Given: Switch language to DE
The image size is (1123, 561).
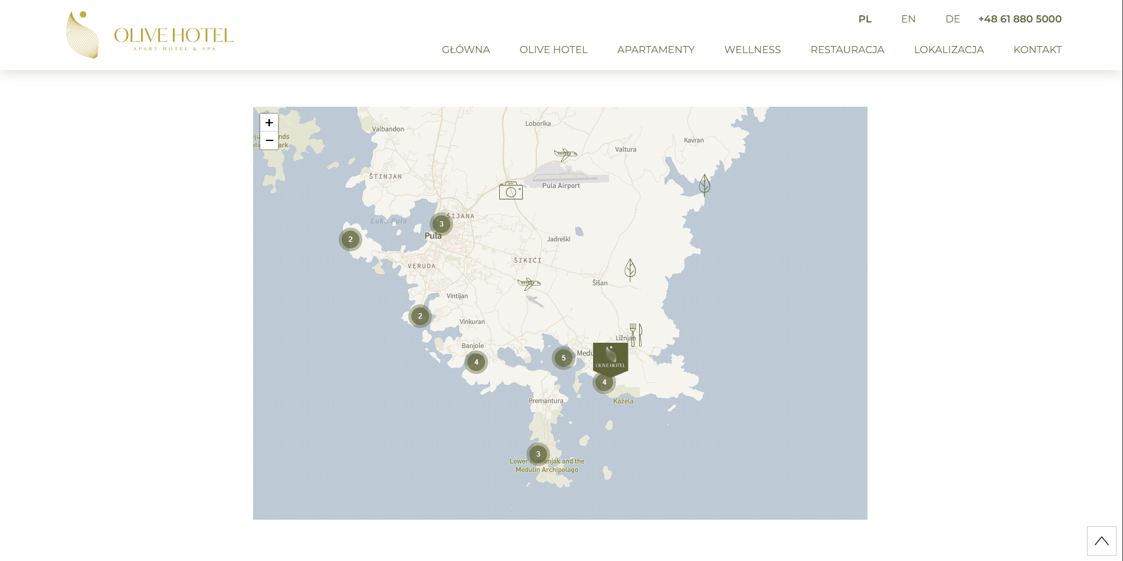Looking at the screenshot, I should click(952, 19).
